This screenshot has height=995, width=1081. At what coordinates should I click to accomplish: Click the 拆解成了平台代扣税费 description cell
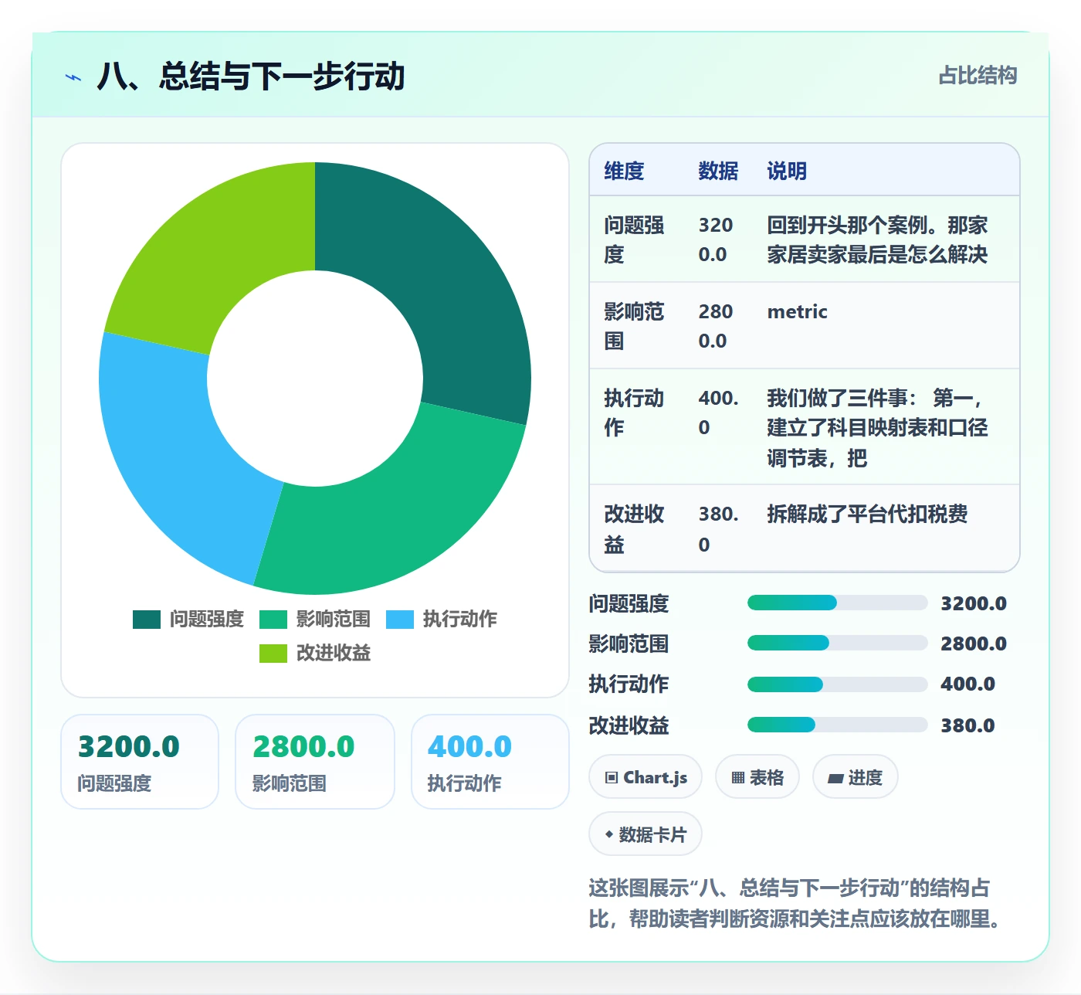coord(867,514)
